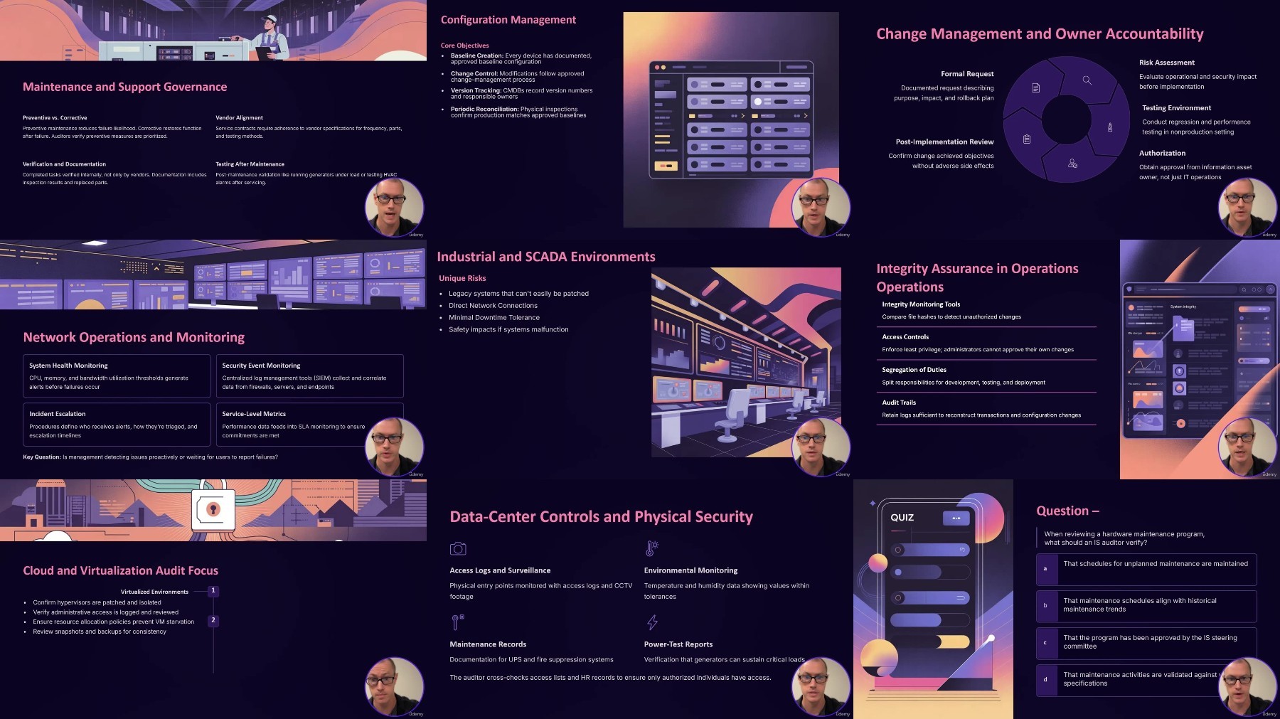This screenshot has width=1280, height=719.
Task: Click the Verification and Documentation heading
Action: coord(64,164)
